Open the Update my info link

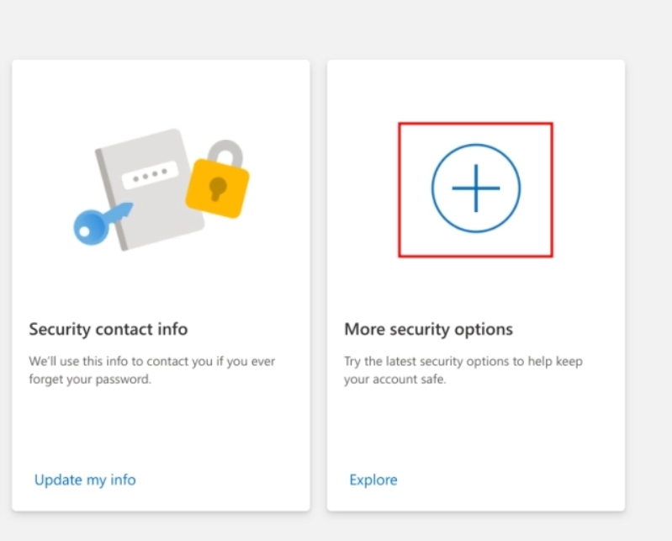click(x=85, y=480)
